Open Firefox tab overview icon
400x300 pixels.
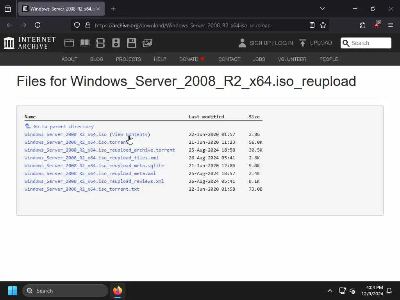tap(8, 9)
